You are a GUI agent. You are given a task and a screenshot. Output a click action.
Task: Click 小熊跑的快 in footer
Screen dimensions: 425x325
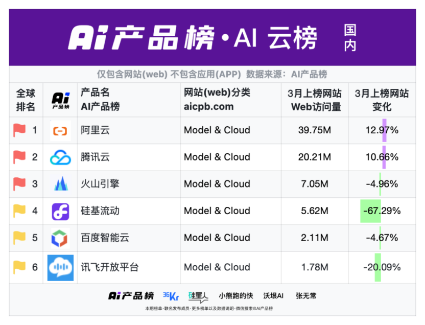point(236,296)
